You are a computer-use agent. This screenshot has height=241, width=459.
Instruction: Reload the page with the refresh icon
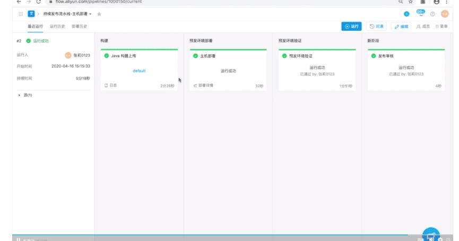coord(38,2)
